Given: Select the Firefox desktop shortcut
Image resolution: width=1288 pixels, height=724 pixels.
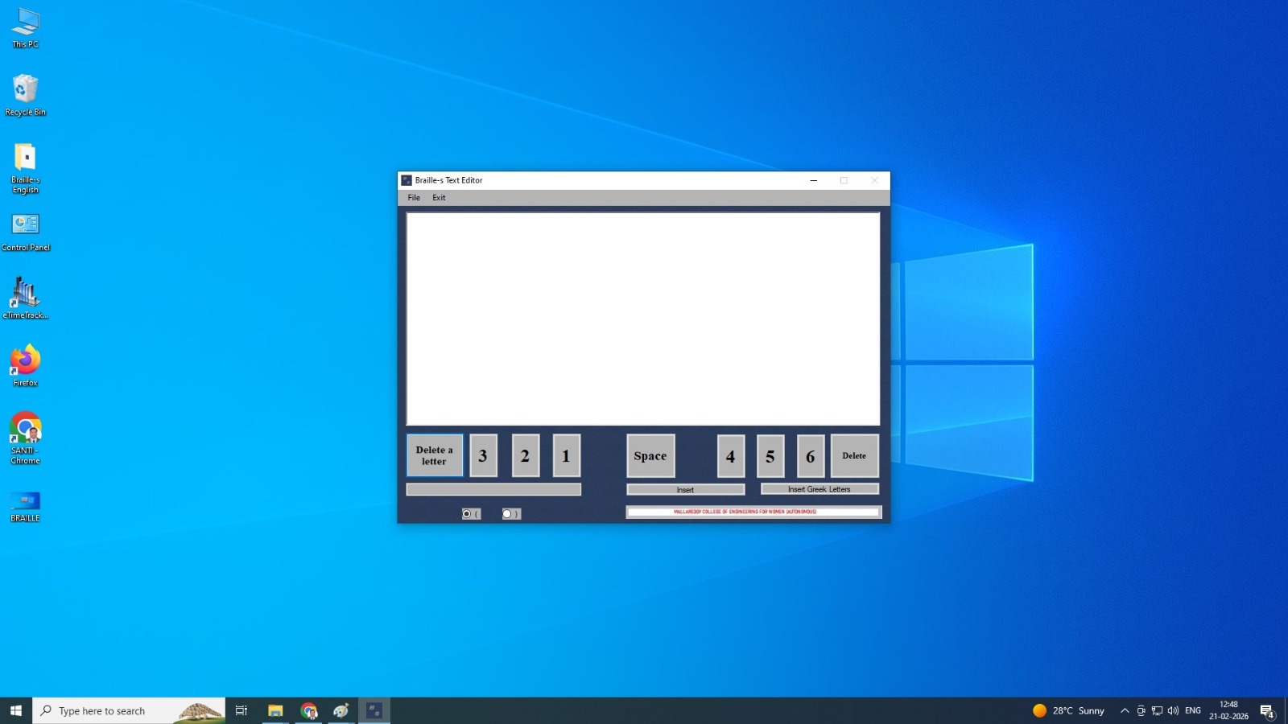Looking at the screenshot, I should pyautogui.click(x=25, y=365).
